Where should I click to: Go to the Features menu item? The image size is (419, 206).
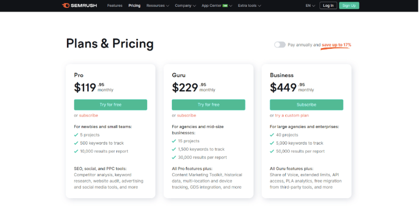[114, 5]
